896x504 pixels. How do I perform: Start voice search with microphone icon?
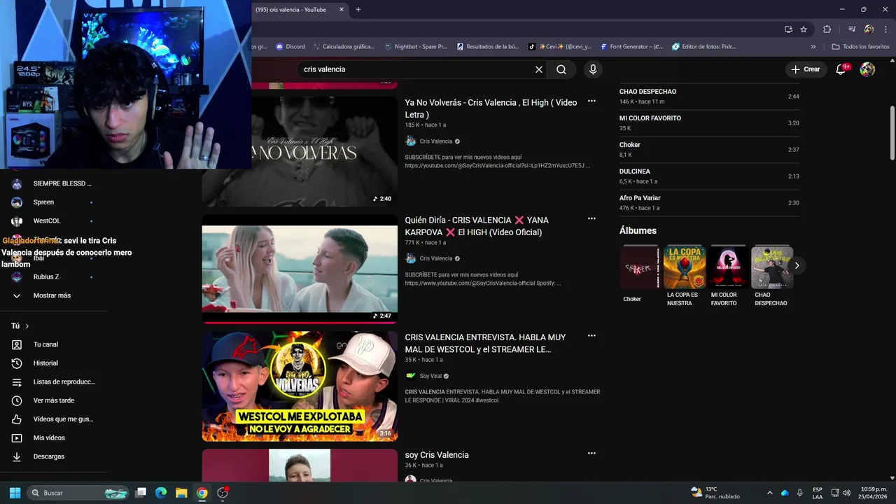coord(593,69)
